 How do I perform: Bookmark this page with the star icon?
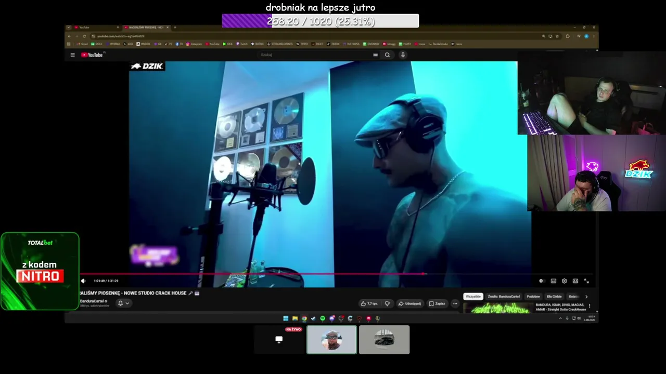pos(557,36)
